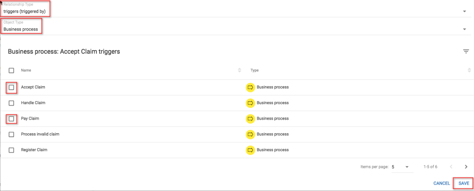Open the Relationship Type dropdown
Screen dimensions: 474x191
464,11
